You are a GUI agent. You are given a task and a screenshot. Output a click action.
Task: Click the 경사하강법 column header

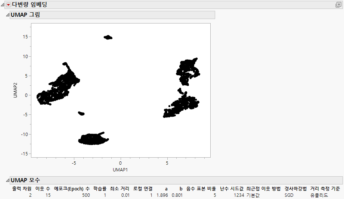pyautogui.click(x=295, y=189)
